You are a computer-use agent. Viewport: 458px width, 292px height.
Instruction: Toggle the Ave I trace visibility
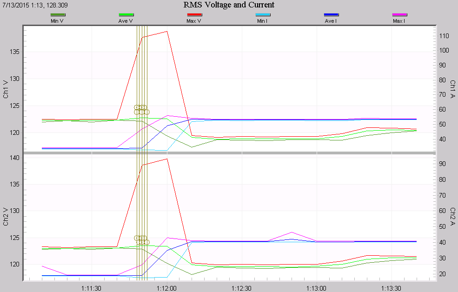331,15
